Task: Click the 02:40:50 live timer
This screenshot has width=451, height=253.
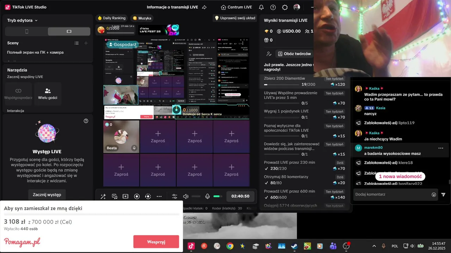Action: [240, 196]
